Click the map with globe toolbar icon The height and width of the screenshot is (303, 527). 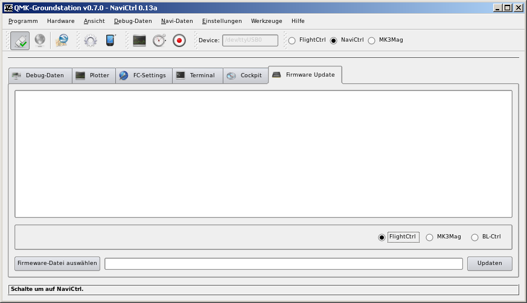coord(62,40)
